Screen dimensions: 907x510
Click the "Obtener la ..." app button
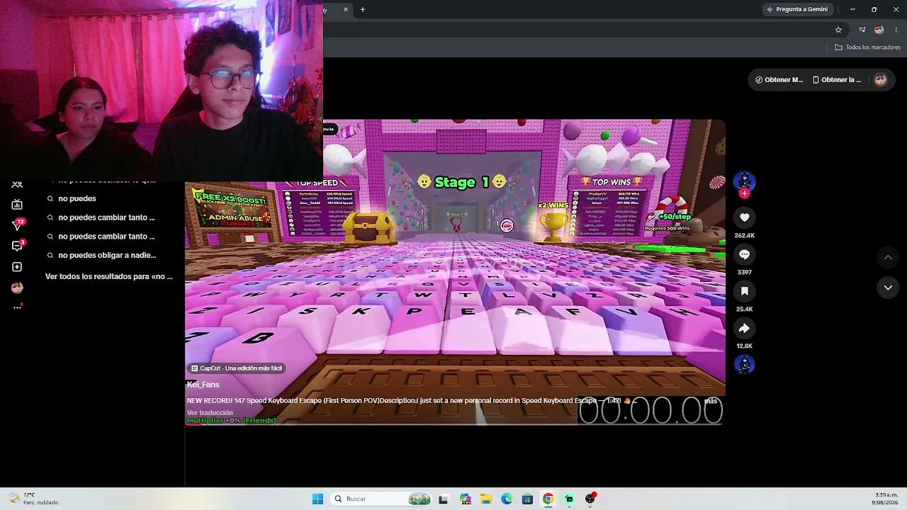[837, 80]
